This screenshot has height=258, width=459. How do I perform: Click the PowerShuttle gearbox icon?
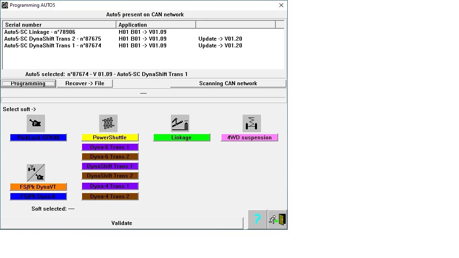tap(108, 123)
